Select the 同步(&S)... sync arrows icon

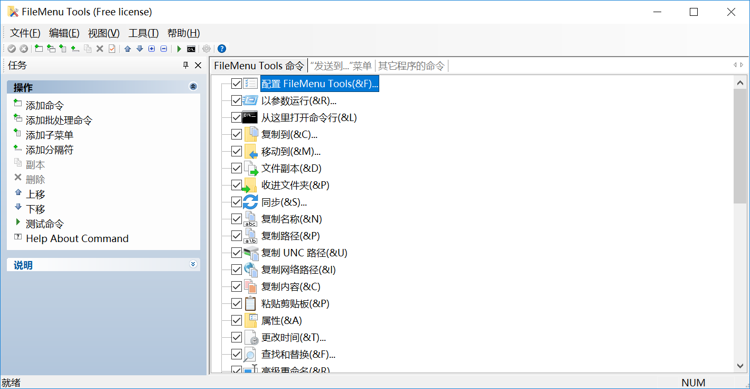point(250,202)
